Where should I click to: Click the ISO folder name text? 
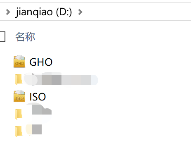(x=38, y=97)
